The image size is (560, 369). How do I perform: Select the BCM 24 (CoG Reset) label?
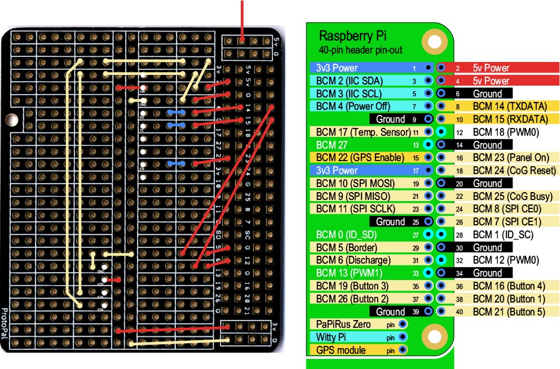coord(514,170)
